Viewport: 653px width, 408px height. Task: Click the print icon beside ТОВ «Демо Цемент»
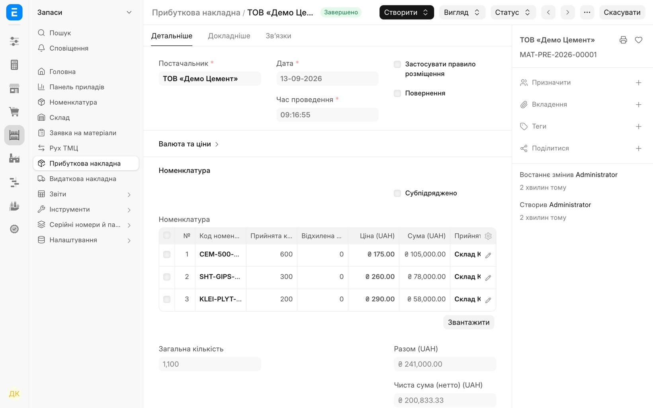coord(623,40)
